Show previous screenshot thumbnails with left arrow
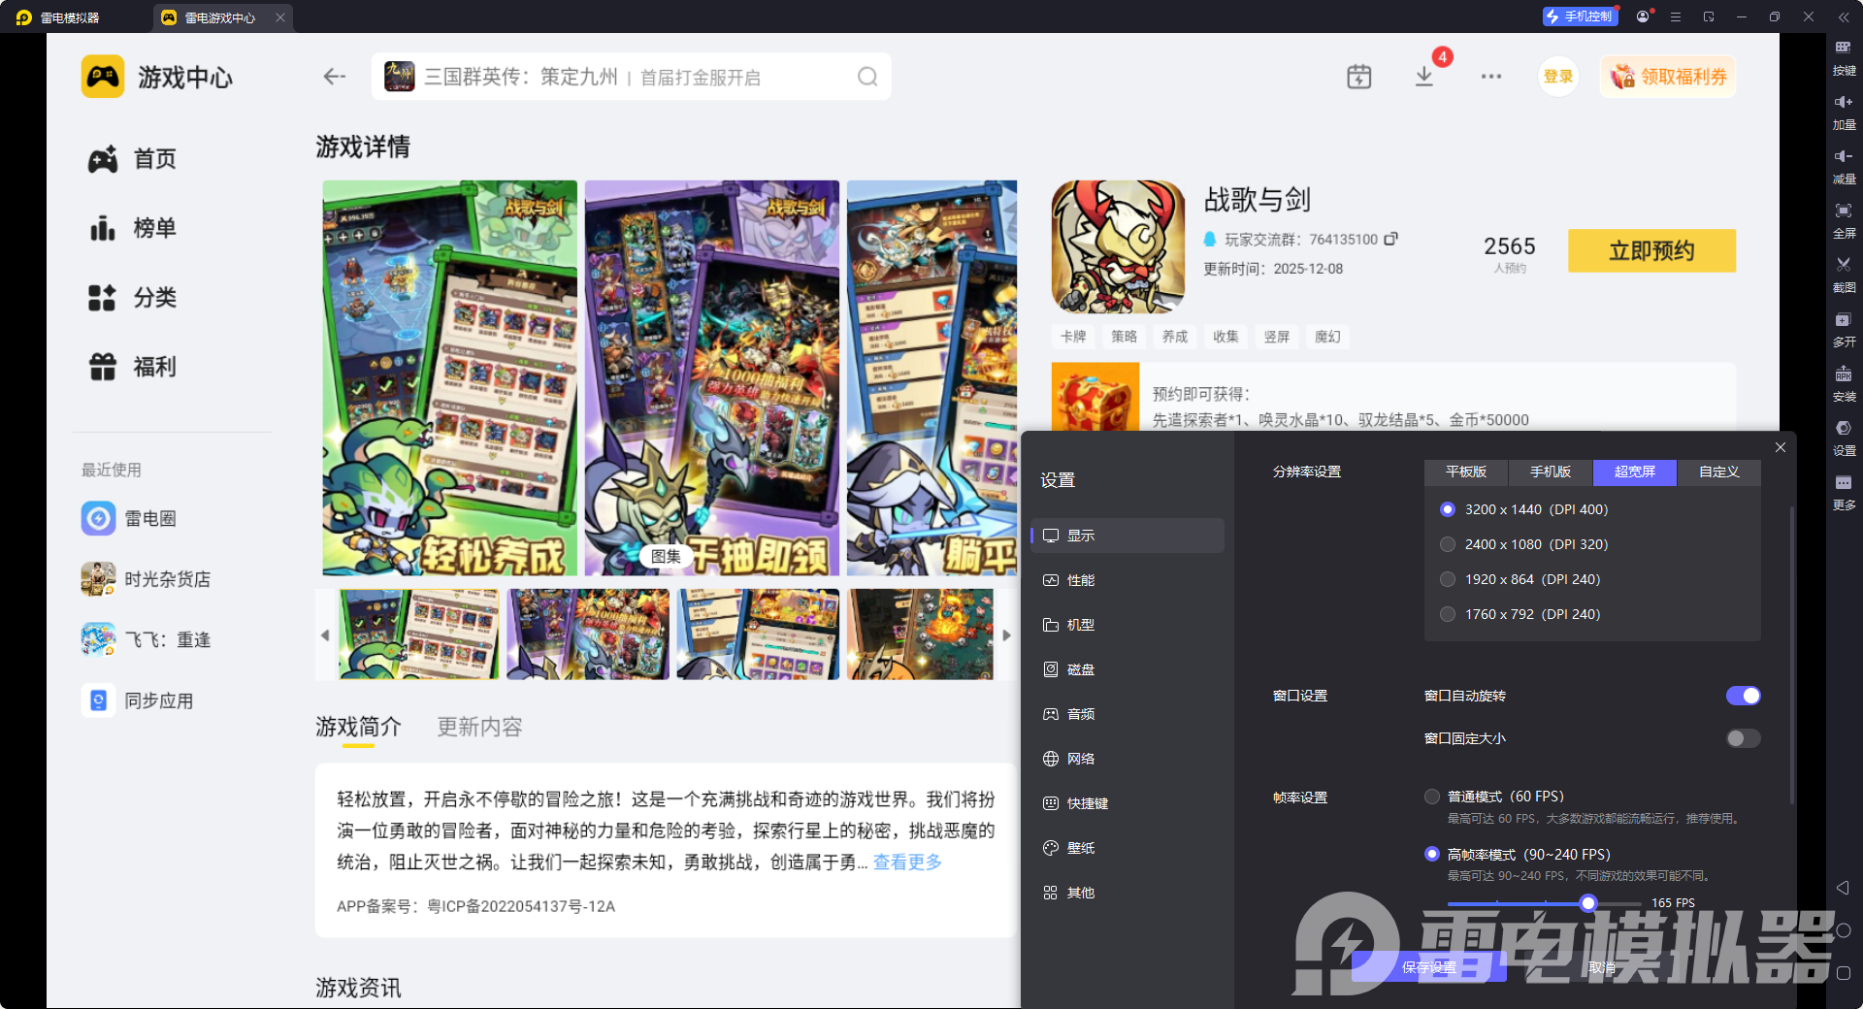 click(x=325, y=635)
